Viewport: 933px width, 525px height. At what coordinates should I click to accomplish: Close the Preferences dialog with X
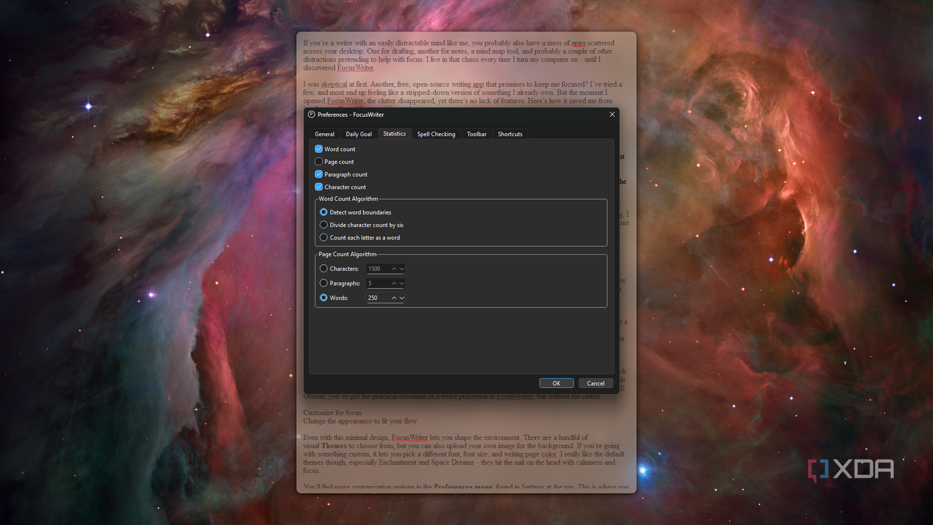(612, 114)
